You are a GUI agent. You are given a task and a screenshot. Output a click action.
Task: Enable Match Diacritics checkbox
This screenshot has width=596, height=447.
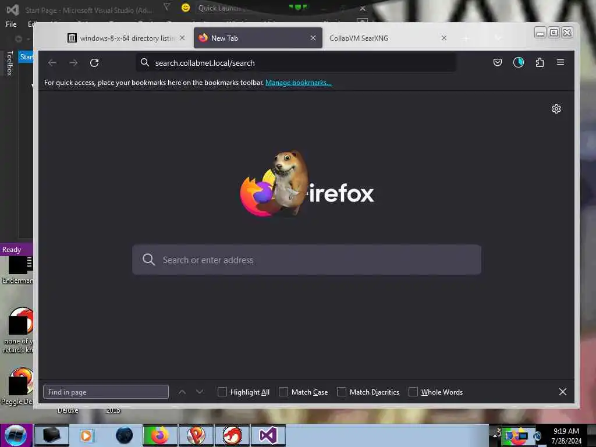click(x=342, y=392)
